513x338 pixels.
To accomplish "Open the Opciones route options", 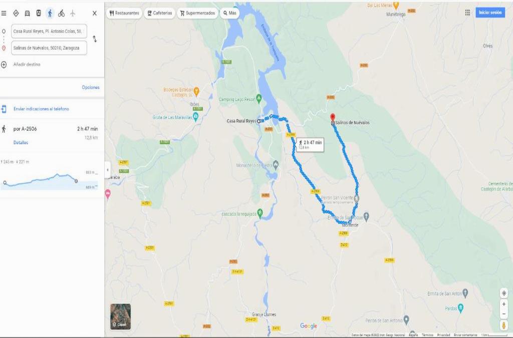I will coord(91,87).
